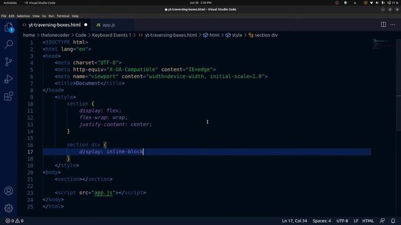The height and width of the screenshot is (225, 401).
Task: Open the feedback icon in status bar
Action: pyautogui.click(x=382, y=221)
